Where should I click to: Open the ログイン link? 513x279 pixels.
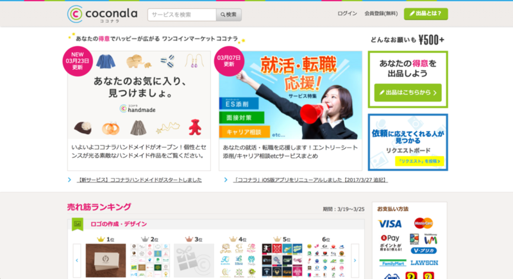point(347,13)
